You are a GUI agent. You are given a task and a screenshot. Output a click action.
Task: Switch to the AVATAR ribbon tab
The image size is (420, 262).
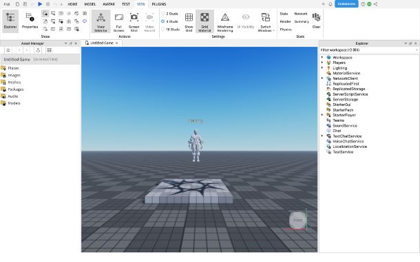pyautogui.click(x=109, y=4)
